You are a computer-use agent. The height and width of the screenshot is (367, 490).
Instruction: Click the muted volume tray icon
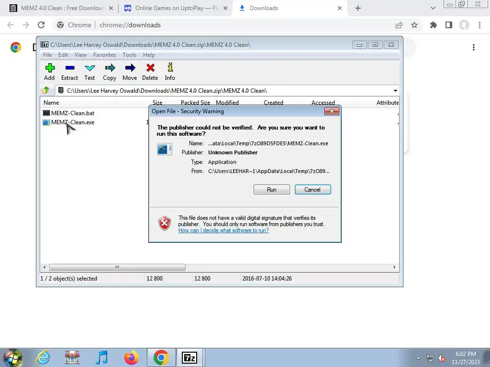click(x=442, y=358)
